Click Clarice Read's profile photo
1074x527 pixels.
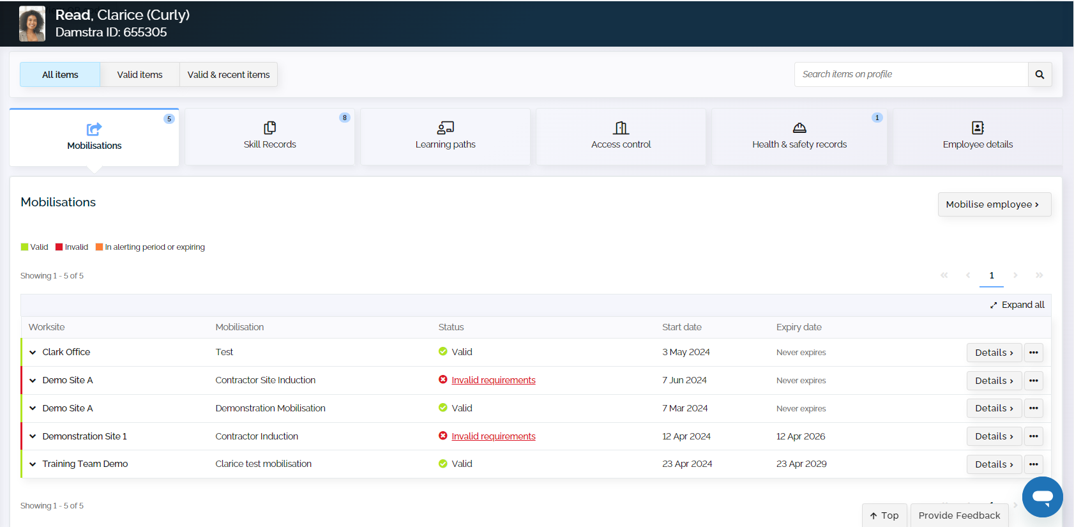pyautogui.click(x=32, y=24)
